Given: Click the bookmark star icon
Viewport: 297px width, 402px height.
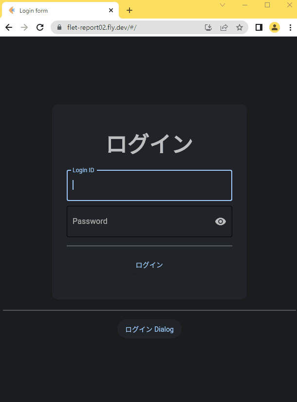Looking at the screenshot, I should pos(240,27).
